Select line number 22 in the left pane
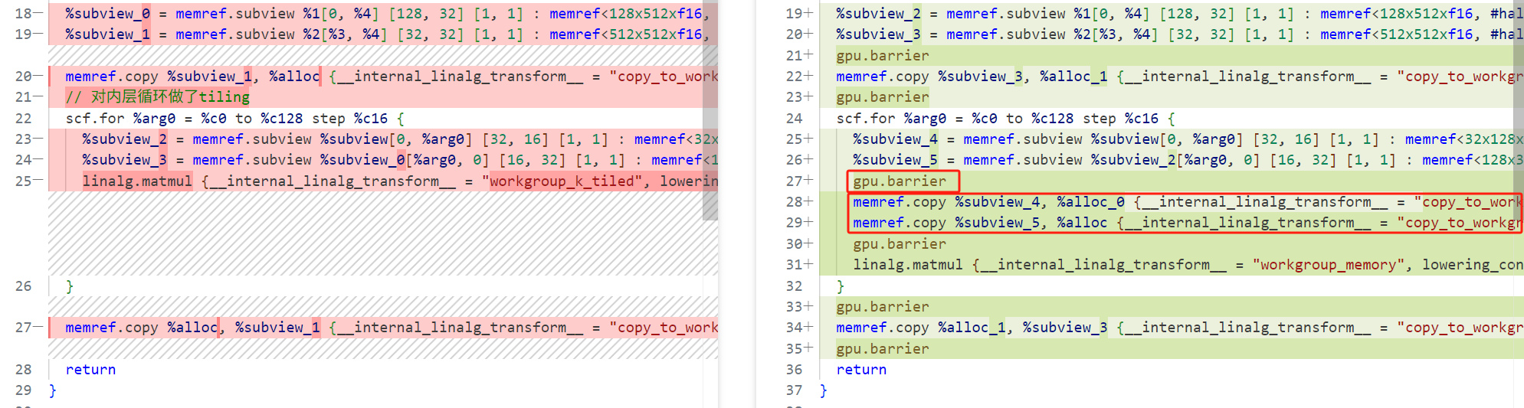 click(x=23, y=119)
